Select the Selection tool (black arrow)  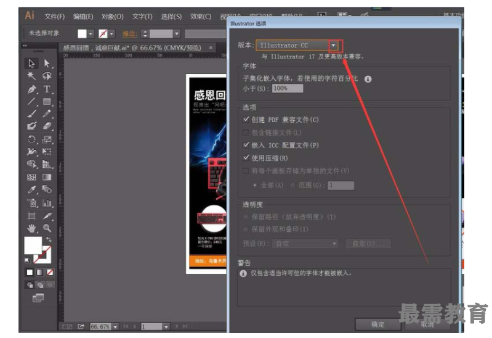tap(31, 64)
